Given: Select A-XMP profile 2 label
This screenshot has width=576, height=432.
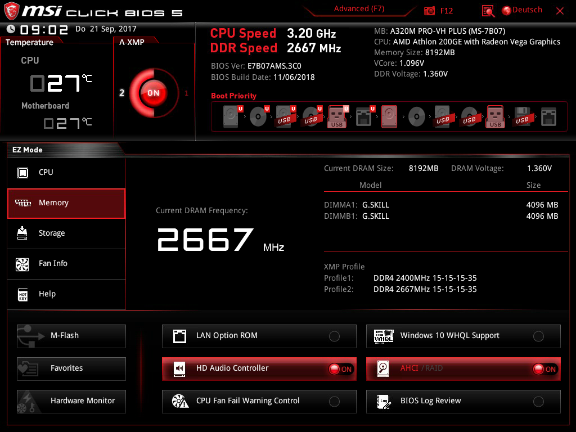Looking at the screenshot, I should pyautogui.click(x=122, y=93).
